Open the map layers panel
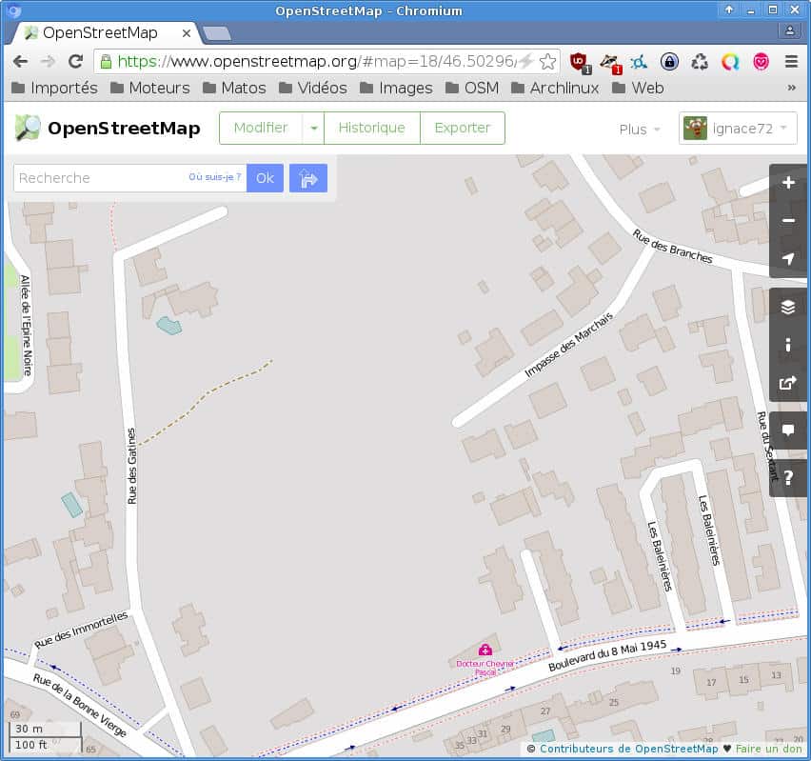The width and height of the screenshot is (811, 761). pyautogui.click(x=788, y=307)
